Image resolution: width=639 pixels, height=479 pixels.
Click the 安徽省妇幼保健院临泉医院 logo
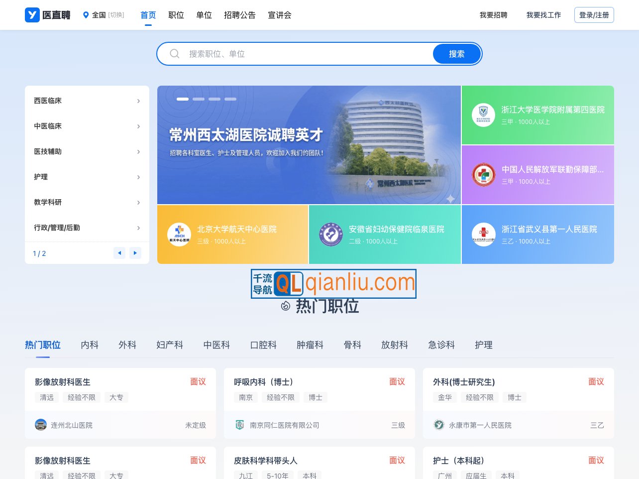click(331, 234)
